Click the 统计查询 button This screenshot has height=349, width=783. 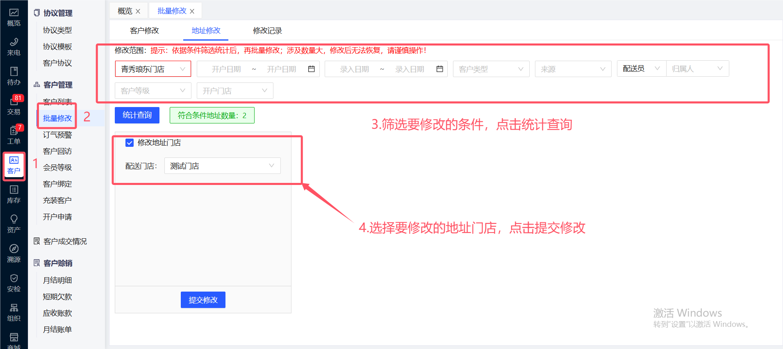(137, 115)
